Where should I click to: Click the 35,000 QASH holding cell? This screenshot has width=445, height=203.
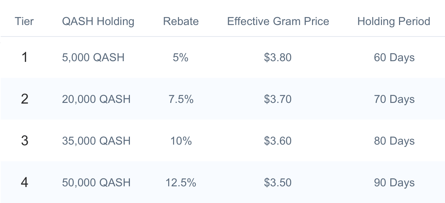pos(96,141)
